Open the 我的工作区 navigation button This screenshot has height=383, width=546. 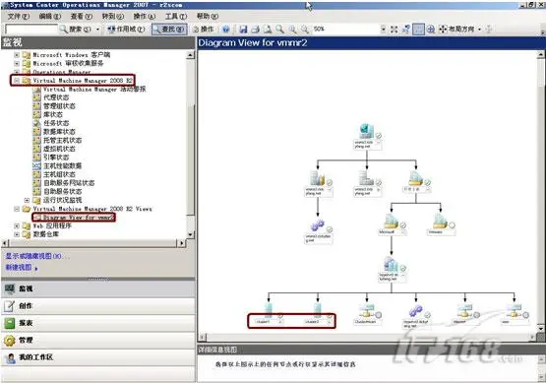point(97,357)
